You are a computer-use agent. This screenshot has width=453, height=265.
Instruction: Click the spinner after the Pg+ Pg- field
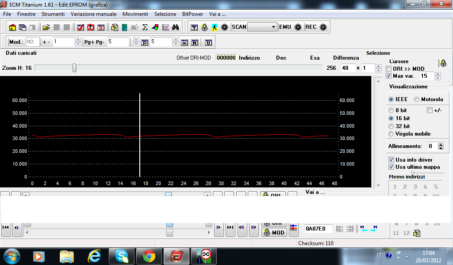coord(136,42)
